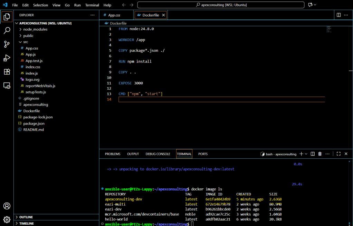
Task: Open the Run and Debug view
Action: point(7,58)
